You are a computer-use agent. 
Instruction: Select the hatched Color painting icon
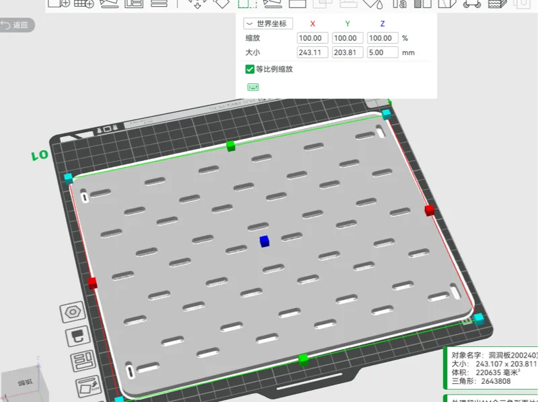pyautogui.click(x=422, y=3)
